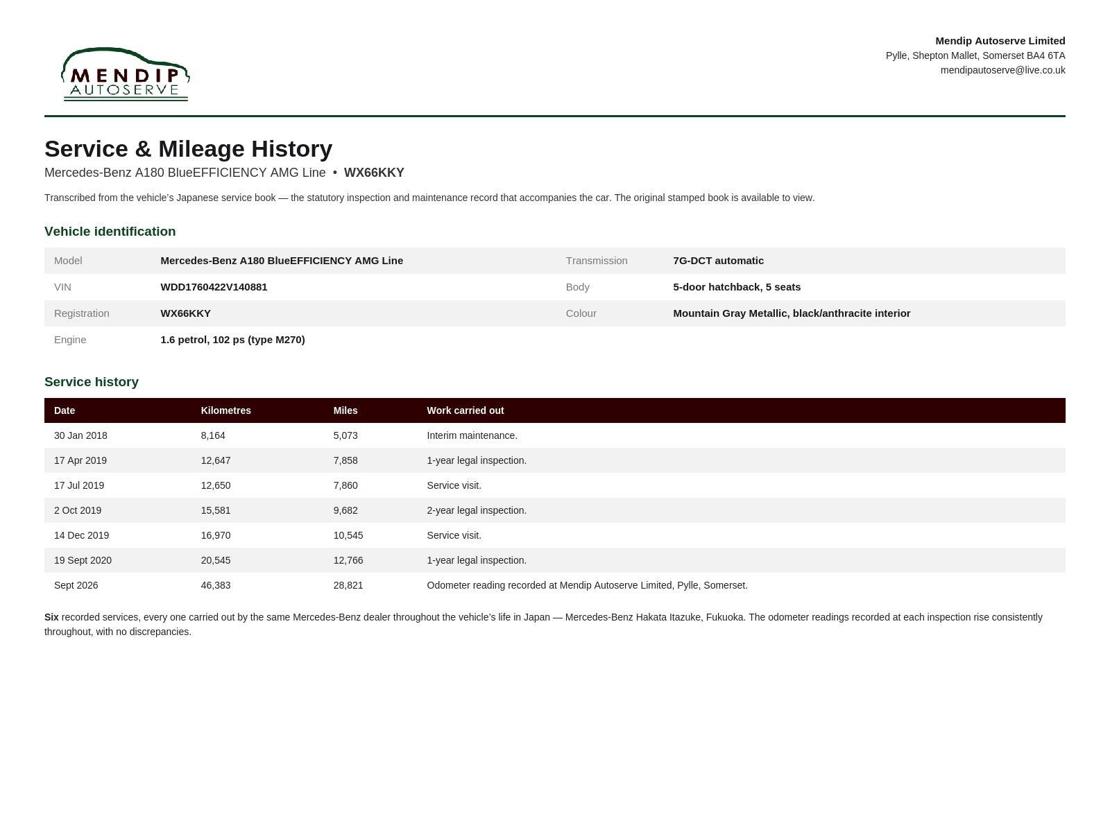Open the mendipautoserve@live.co.uk email address

point(1002,70)
